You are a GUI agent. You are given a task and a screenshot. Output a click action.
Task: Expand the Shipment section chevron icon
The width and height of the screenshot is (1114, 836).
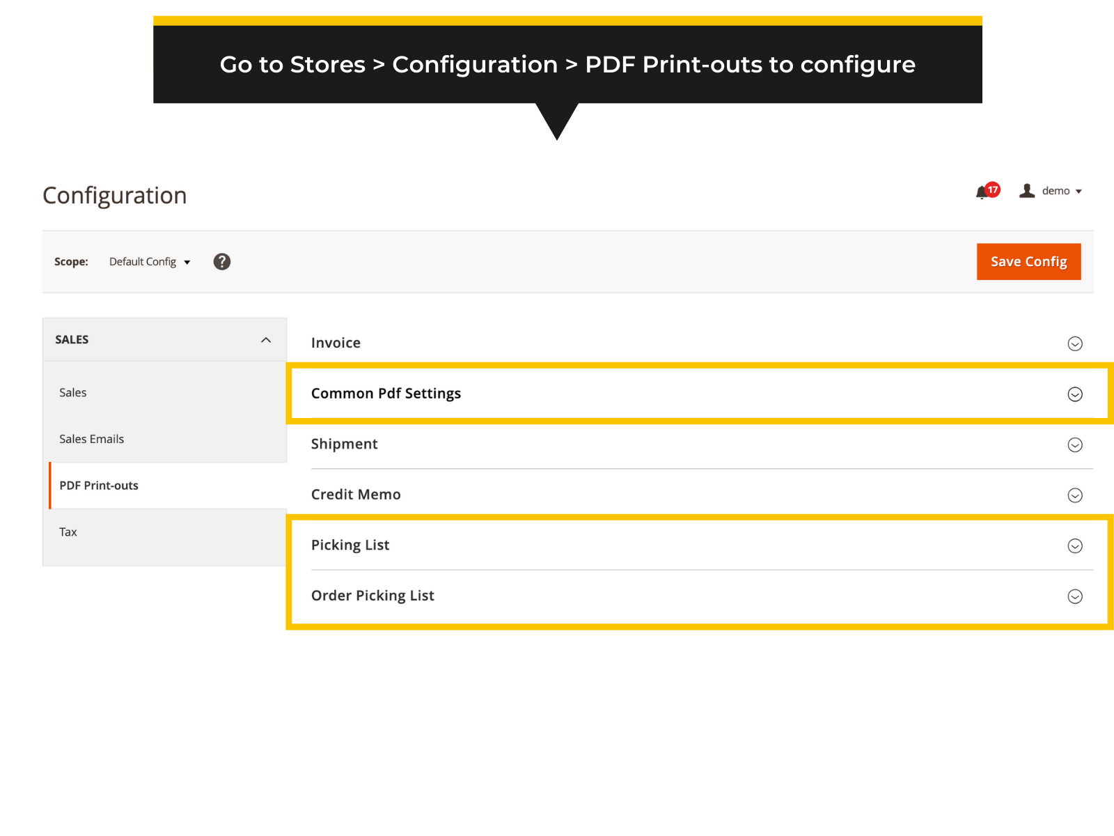point(1074,444)
